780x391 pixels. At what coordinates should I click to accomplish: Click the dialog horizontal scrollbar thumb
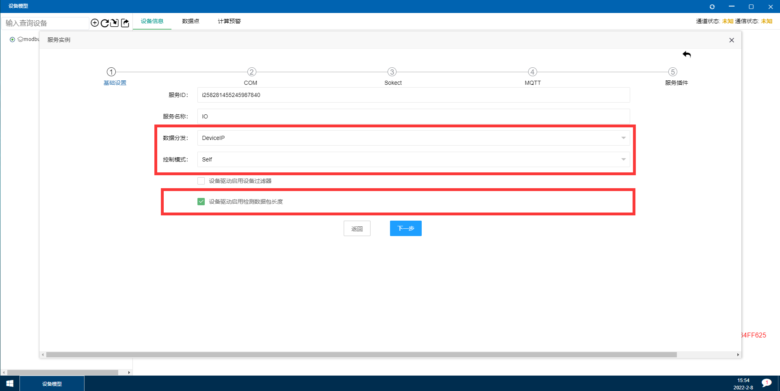[x=362, y=355]
